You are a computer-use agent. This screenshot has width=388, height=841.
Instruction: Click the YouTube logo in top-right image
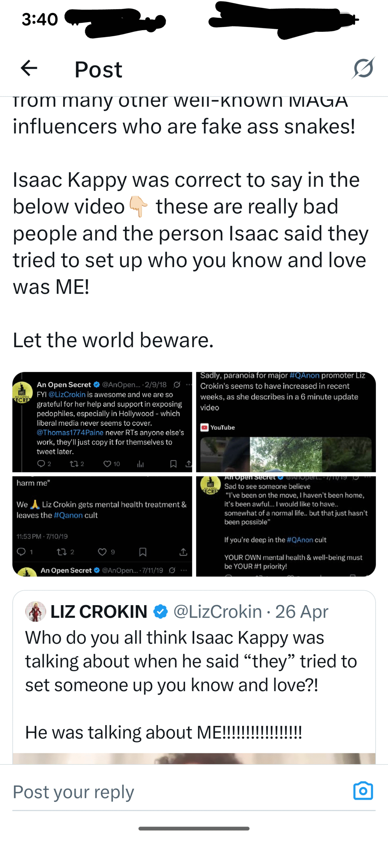(x=205, y=427)
